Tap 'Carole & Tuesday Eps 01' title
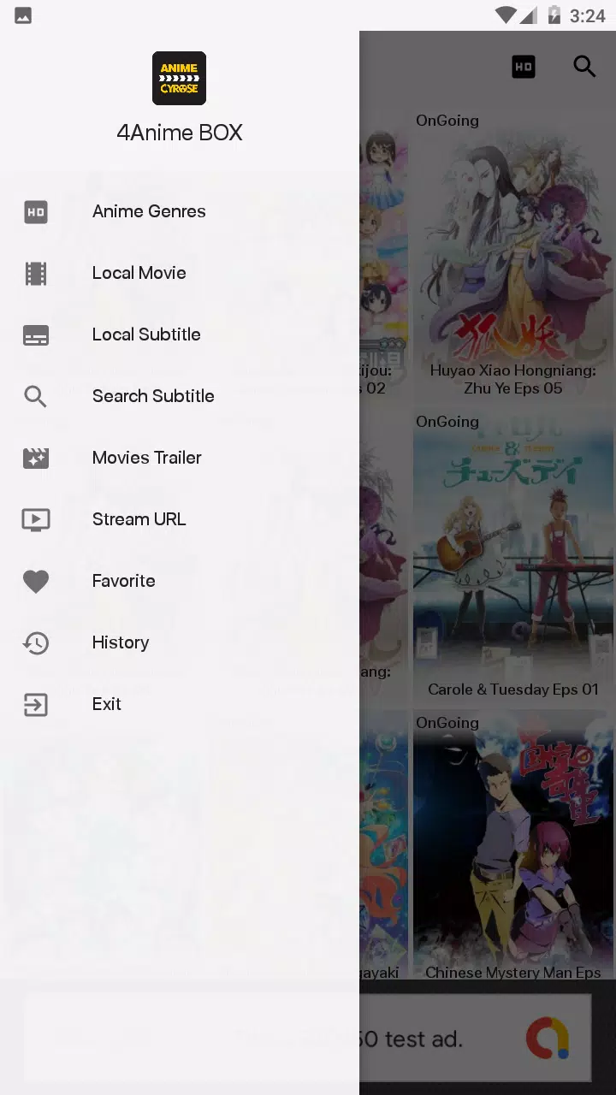The width and height of the screenshot is (616, 1095). pyautogui.click(x=513, y=690)
